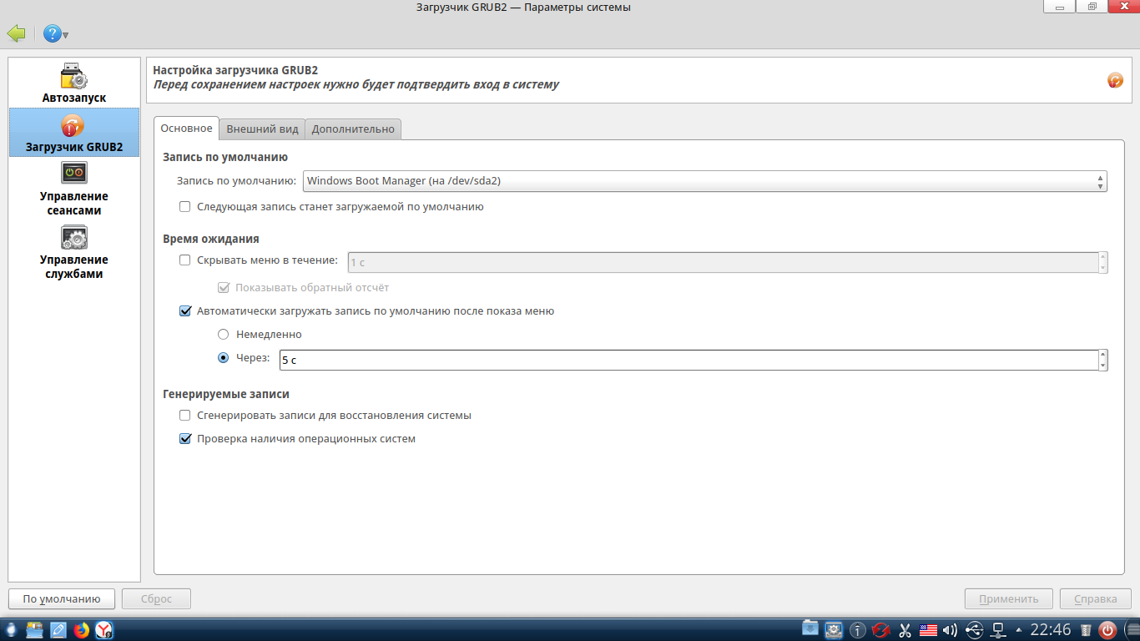This screenshot has height=641, width=1140.
Task: Open the red update-arrows tray icon
Action: pos(880,630)
